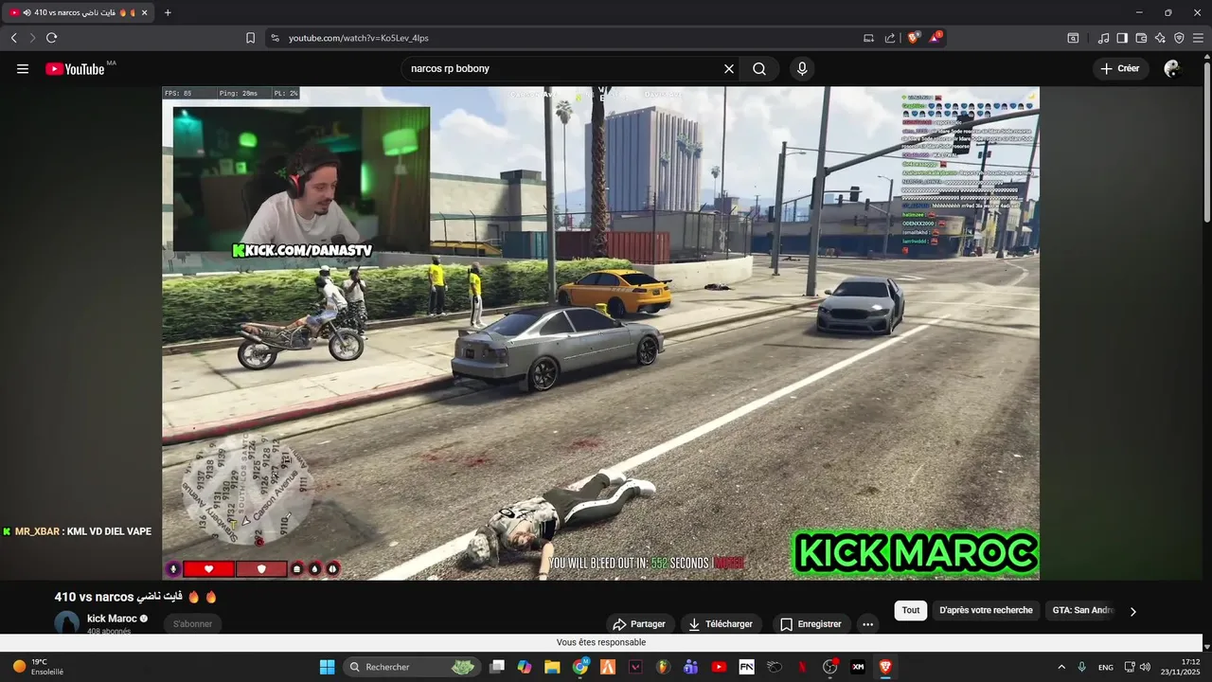Viewport: 1212px width, 682px height.
Task: Select the 410 vs narcos browser tab
Action: [79, 12]
